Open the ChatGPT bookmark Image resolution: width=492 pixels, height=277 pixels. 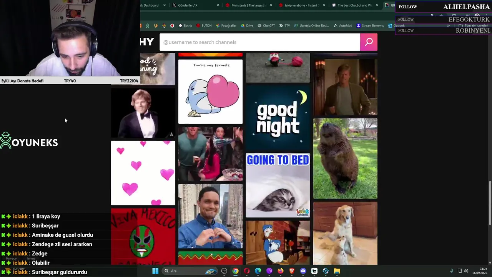coord(266,26)
